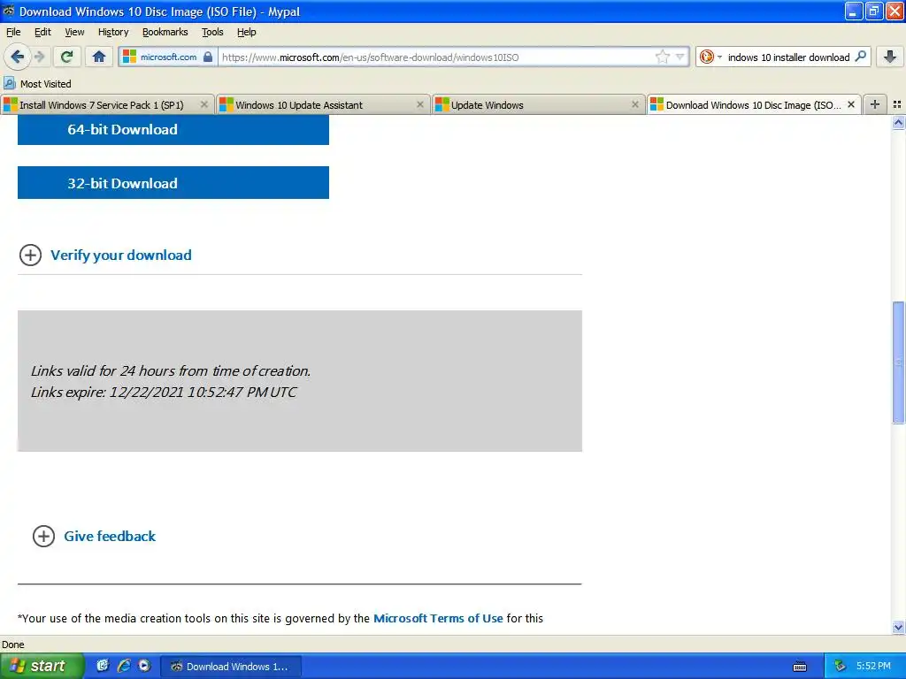Open the home page icon
The height and width of the screenshot is (679, 906).
point(99,57)
